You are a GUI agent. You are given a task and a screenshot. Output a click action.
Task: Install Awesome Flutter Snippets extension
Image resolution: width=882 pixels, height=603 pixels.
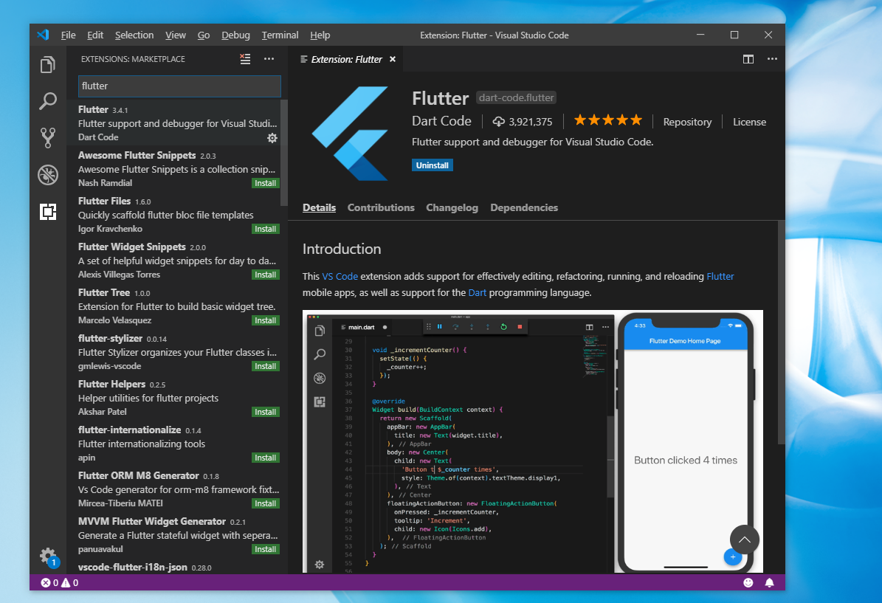266,183
